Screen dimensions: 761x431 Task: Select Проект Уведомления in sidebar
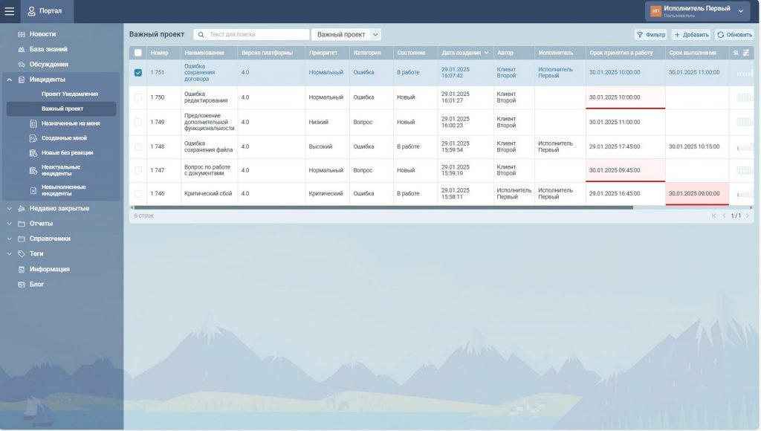pyautogui.click(x=69, y=94)
